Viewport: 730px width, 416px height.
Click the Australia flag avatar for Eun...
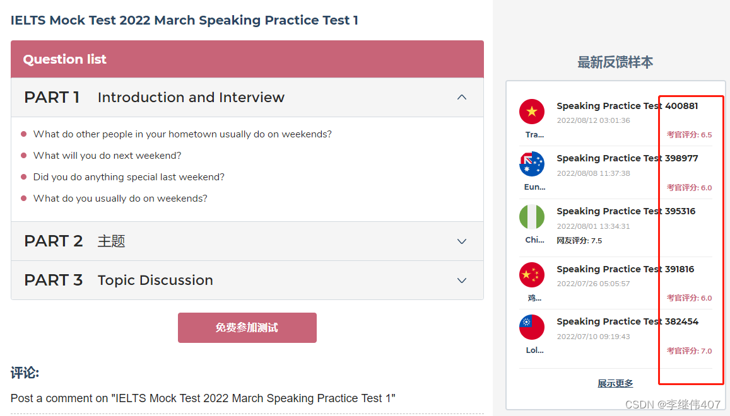click(532, 164)
